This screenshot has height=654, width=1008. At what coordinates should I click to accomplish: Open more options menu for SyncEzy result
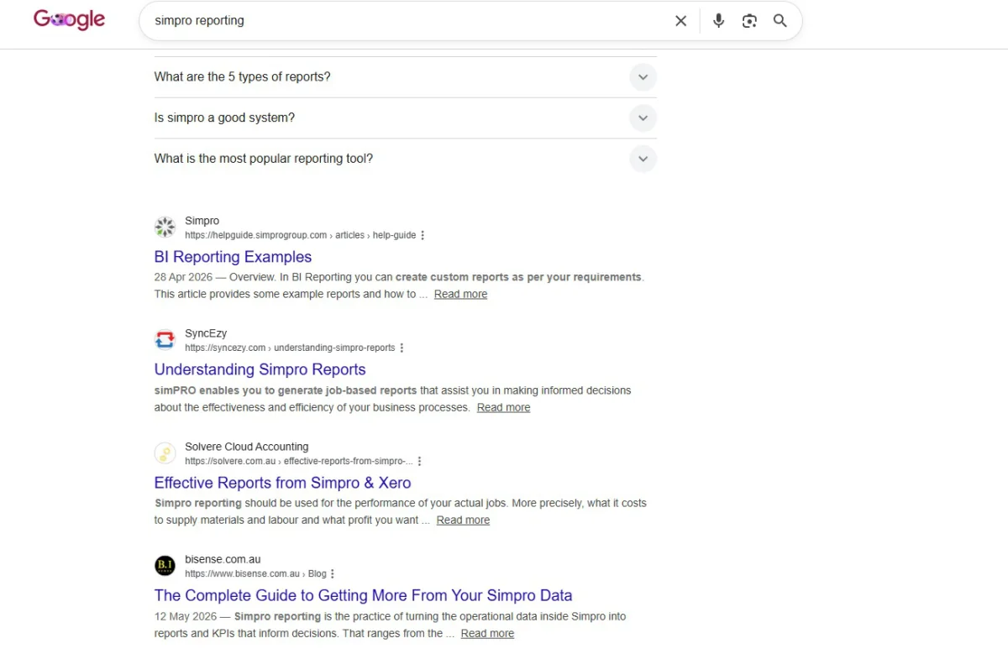click(402, 348)
